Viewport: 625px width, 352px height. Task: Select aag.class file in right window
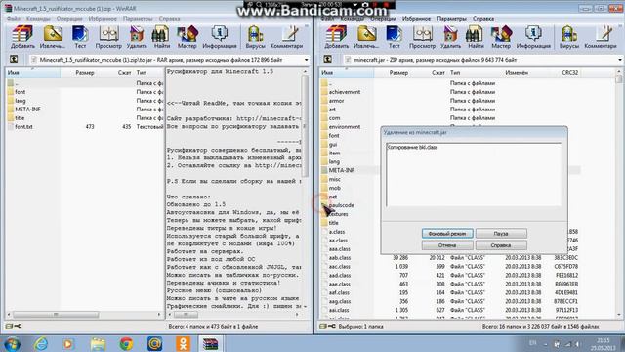[340, 302]
